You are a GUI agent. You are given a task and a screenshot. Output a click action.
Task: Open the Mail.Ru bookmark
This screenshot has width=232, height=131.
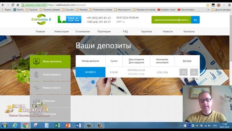[18, 10]
